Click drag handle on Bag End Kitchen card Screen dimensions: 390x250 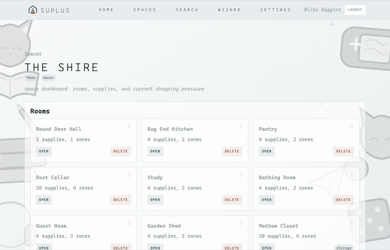(241, 126)
